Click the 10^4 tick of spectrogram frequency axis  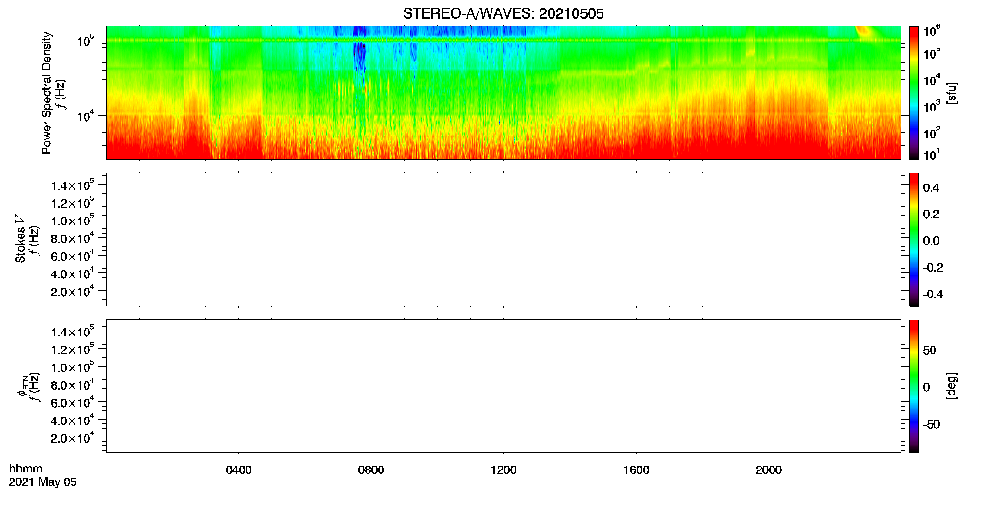(85, 116)
